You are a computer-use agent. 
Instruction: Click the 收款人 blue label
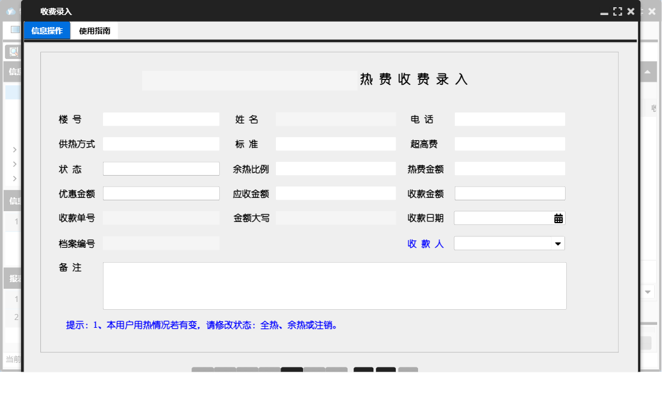tap(426, 243)
